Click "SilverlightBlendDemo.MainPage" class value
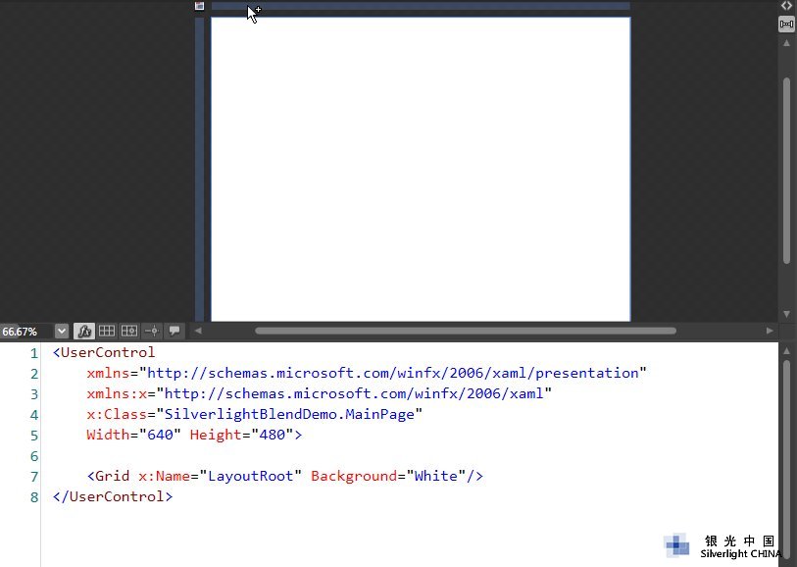This screenshot has width=797, height=567. click(x=289, y=414)
